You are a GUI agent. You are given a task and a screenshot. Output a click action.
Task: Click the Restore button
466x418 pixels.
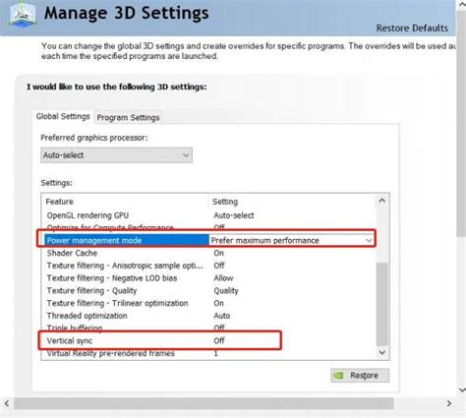(x=360, y=376)
